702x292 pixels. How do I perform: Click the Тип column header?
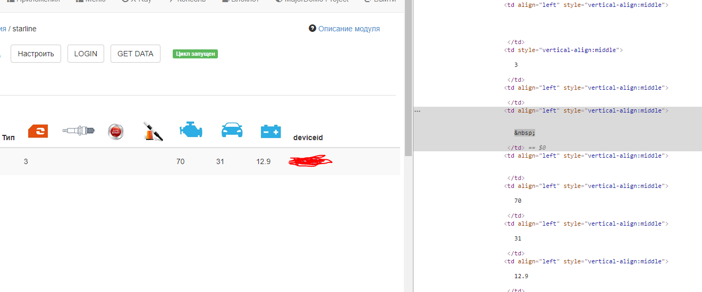coord(9,138)
